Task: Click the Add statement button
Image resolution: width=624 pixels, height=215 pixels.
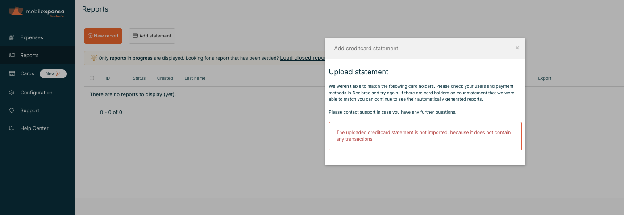Action: pos(152,36)
